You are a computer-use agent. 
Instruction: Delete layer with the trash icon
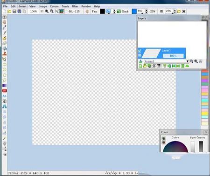pyautogui.click(x=201, y=61)
